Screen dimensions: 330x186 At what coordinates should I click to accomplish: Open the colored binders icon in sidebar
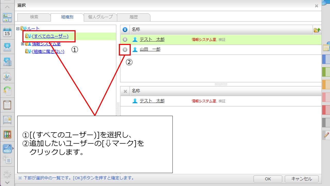point(7,134)
